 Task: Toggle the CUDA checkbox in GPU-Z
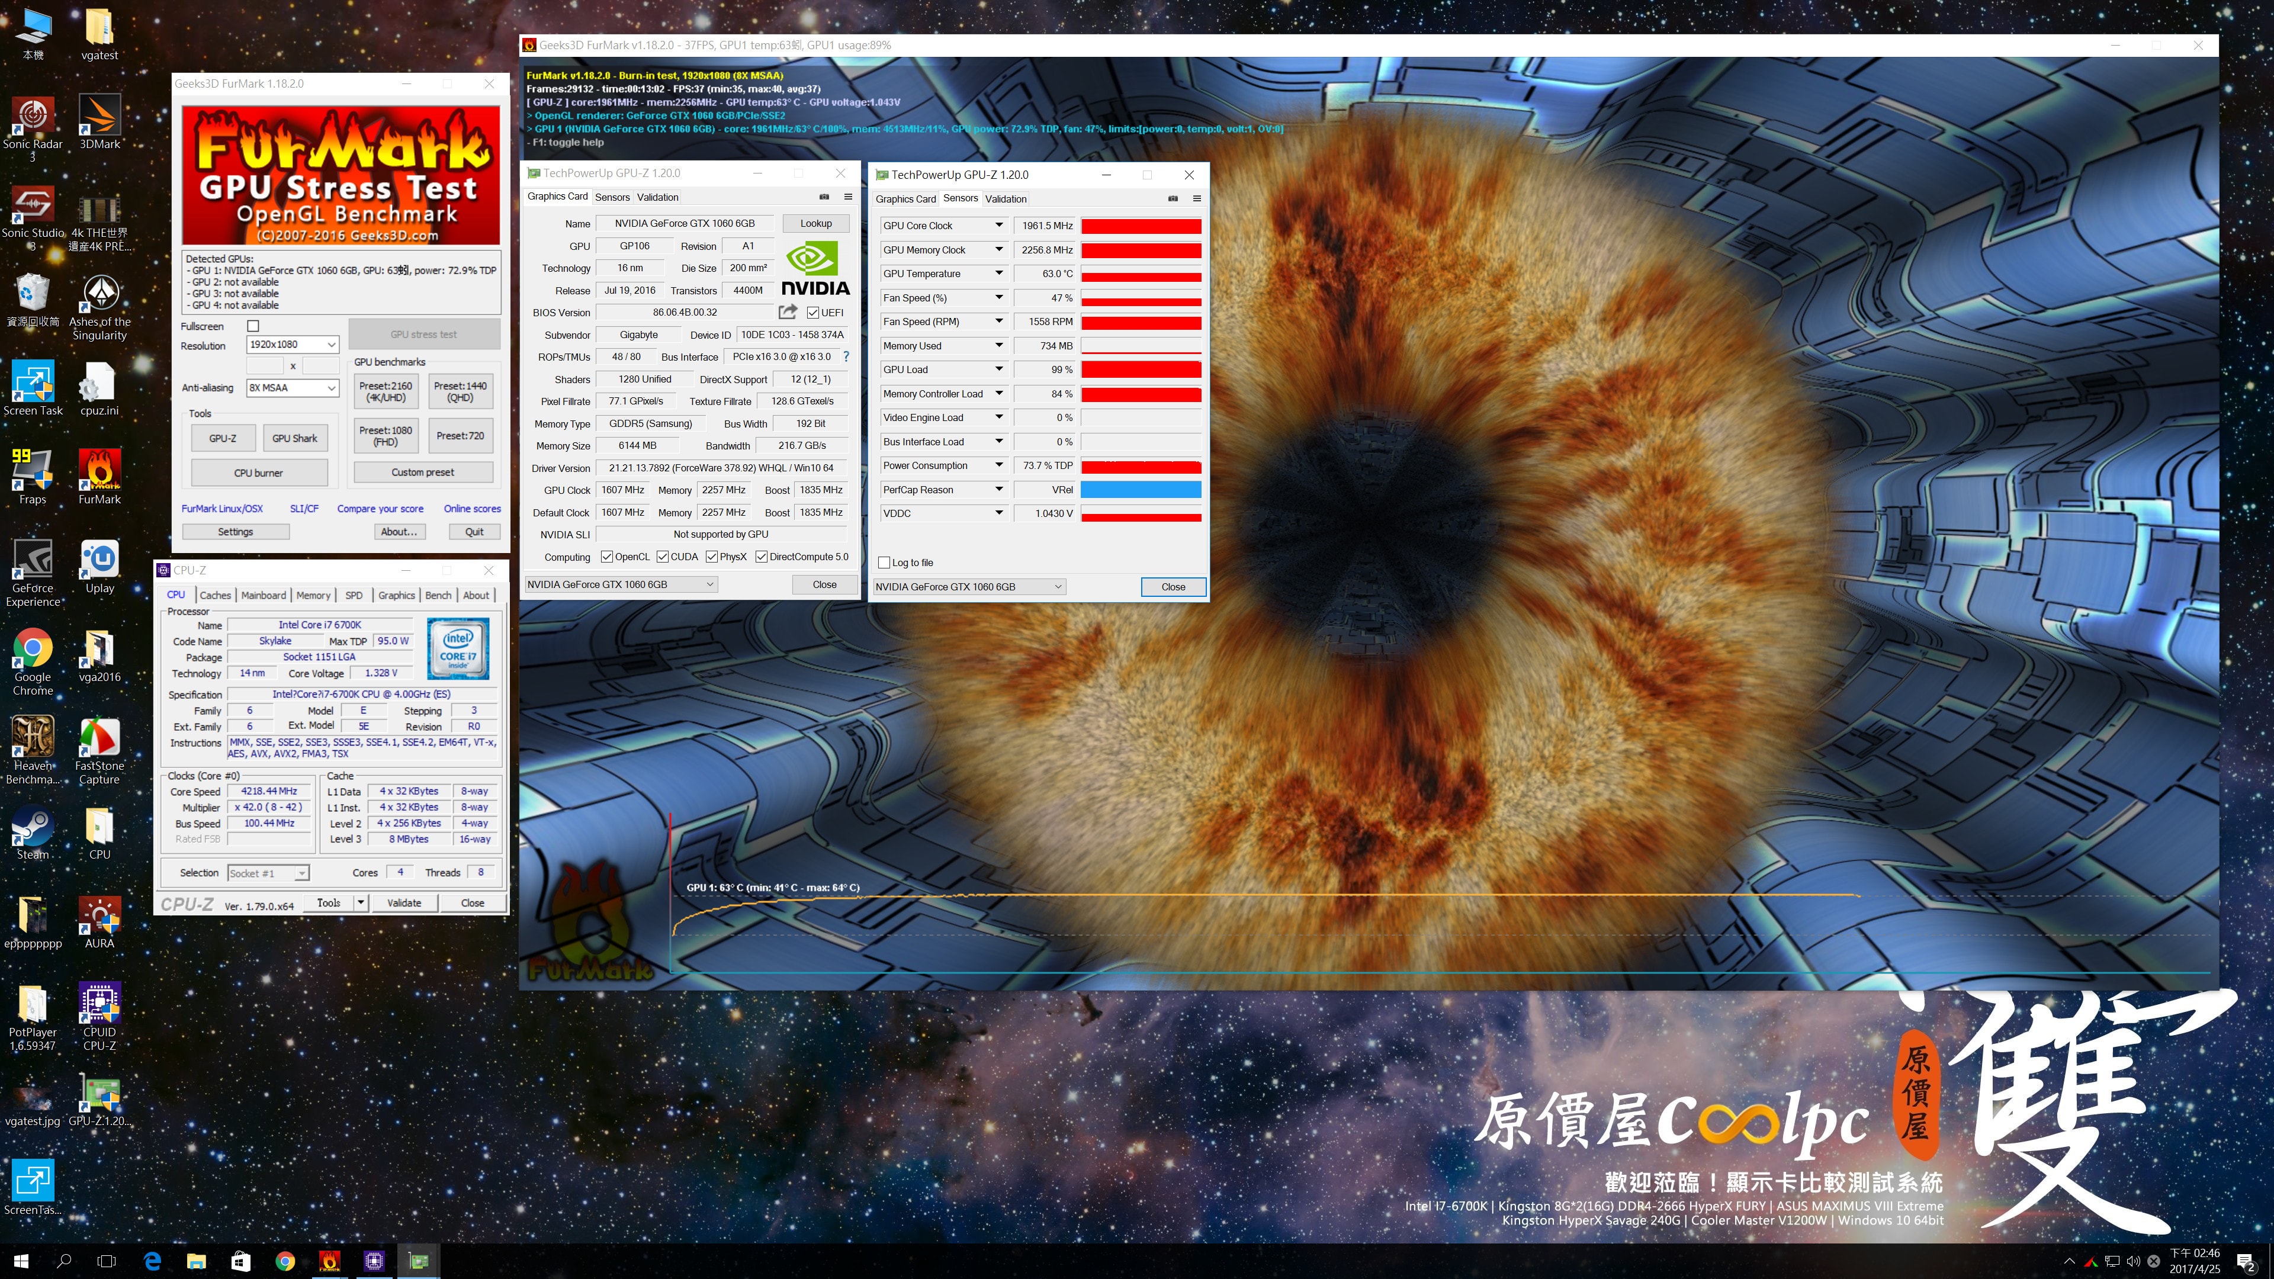point(662,557)
